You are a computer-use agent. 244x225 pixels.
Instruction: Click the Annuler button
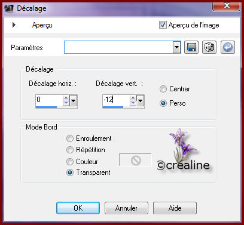[126, 208]
